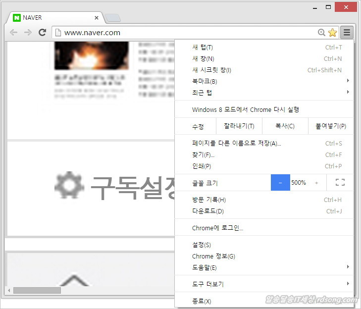Click the horizontal scrollbar thumb
This screenshot has width=361, height=309.
click(37, 290)
